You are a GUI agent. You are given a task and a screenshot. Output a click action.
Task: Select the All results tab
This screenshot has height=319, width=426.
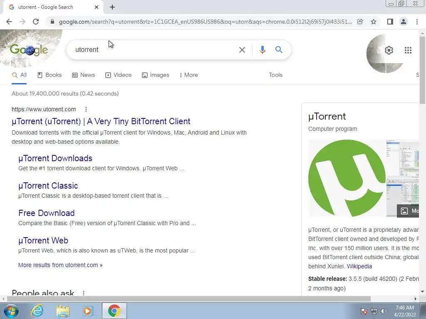coord(19,75)
